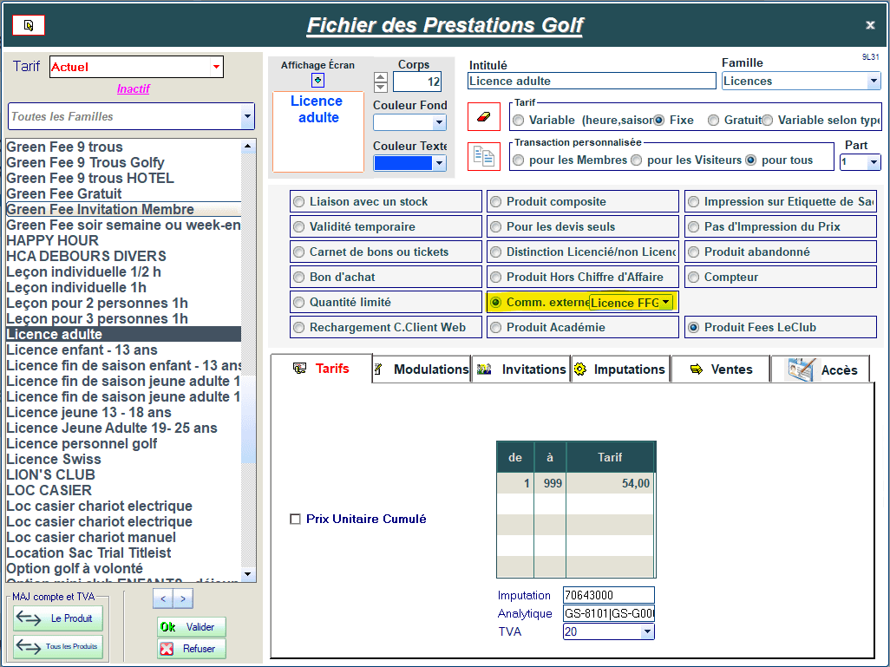The height and width of the screenshot is (667, 890).
Task: Decrease the Corps size with down arrow
Action: pos(381,88)
